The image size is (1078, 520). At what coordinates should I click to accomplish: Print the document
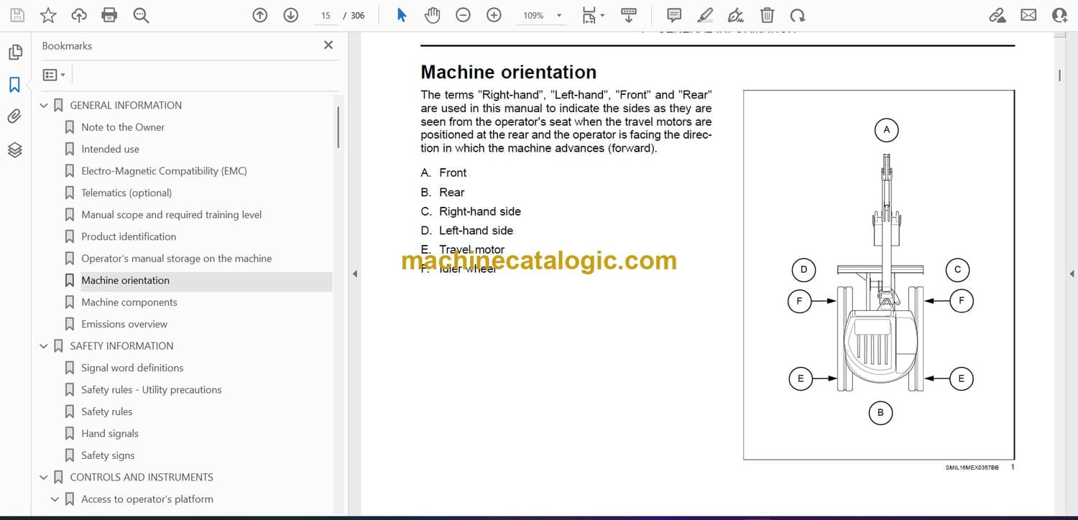(109, 15)
